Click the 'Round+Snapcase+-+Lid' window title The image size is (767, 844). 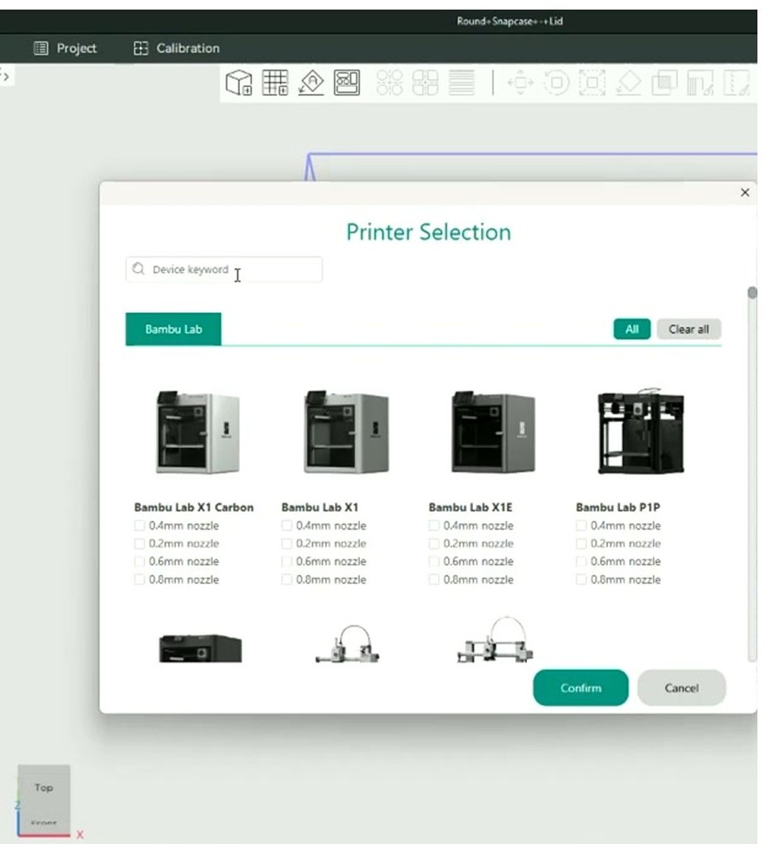pos(510,22)
